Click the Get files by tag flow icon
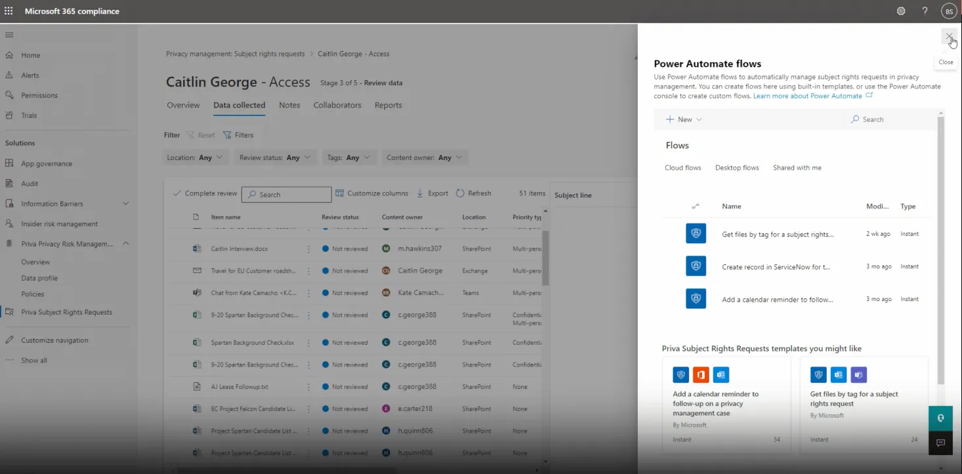The image size is (962, 474). point(696,233)
